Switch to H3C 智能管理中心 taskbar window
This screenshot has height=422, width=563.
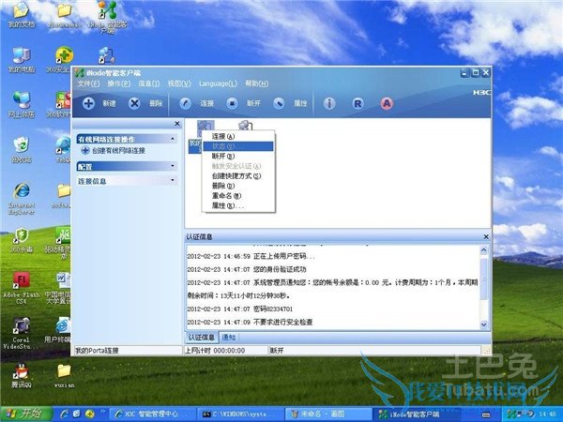(x=153, y=414)
